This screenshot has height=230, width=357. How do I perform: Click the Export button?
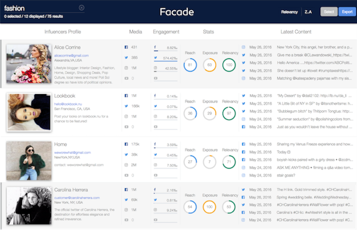tap(347, 12)
